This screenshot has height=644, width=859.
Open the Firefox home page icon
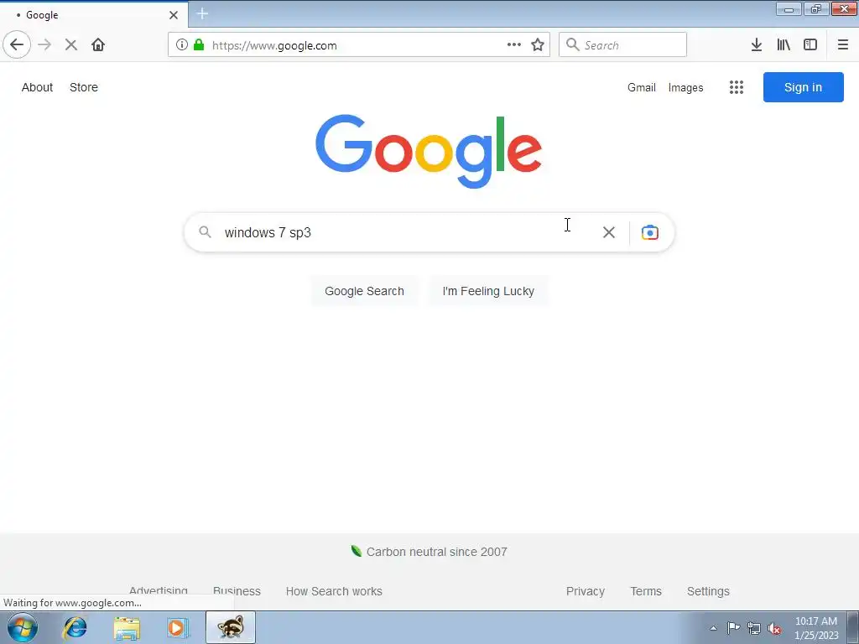(x=98, y=44)
